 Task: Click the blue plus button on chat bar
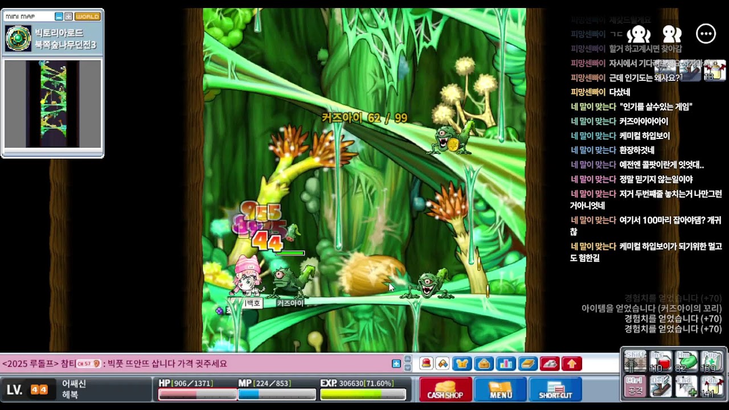point(396,364)
